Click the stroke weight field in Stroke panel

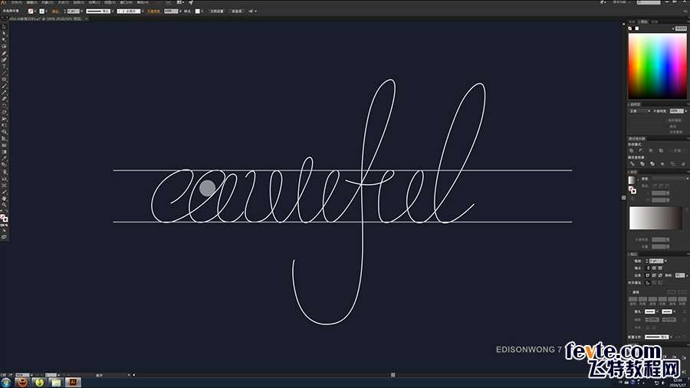click(656, 261)
